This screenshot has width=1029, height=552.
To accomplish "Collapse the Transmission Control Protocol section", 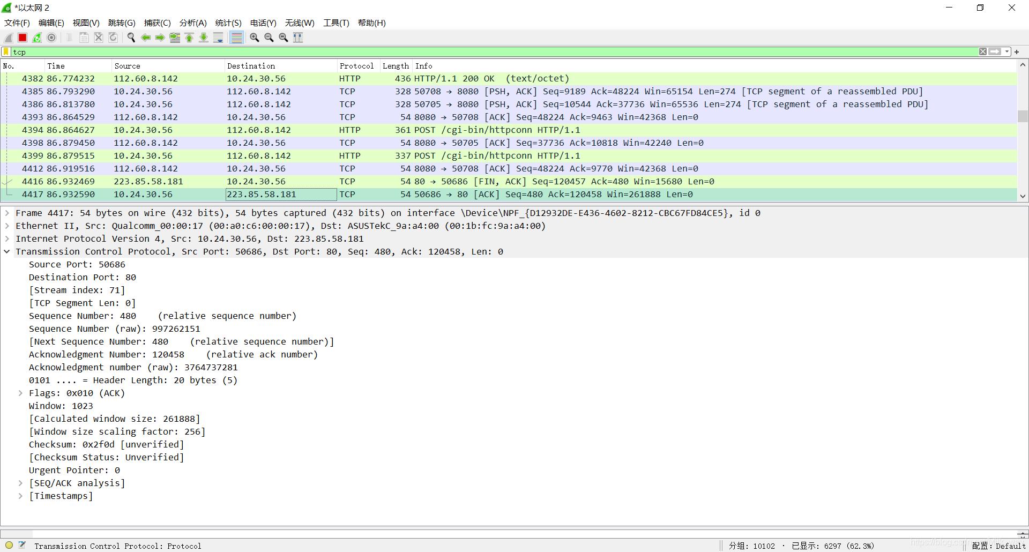I will pos(7,252).
